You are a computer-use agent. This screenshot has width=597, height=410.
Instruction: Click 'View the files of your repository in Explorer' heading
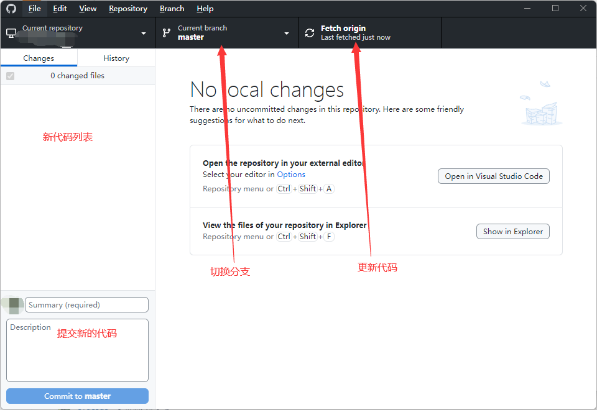click(x=284, y=225)
